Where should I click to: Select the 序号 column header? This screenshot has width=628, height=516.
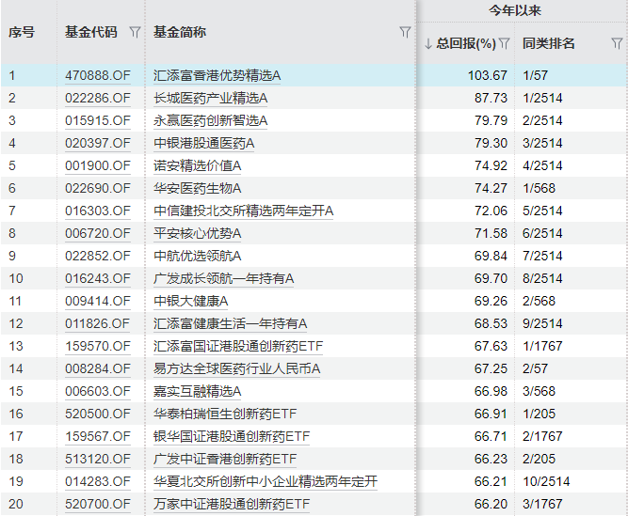(22, 32)
